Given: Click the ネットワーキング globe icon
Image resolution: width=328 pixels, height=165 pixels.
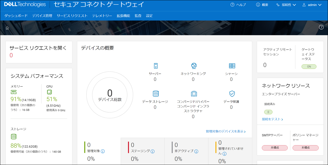Looking at the screenshot, I should (194, 66).
